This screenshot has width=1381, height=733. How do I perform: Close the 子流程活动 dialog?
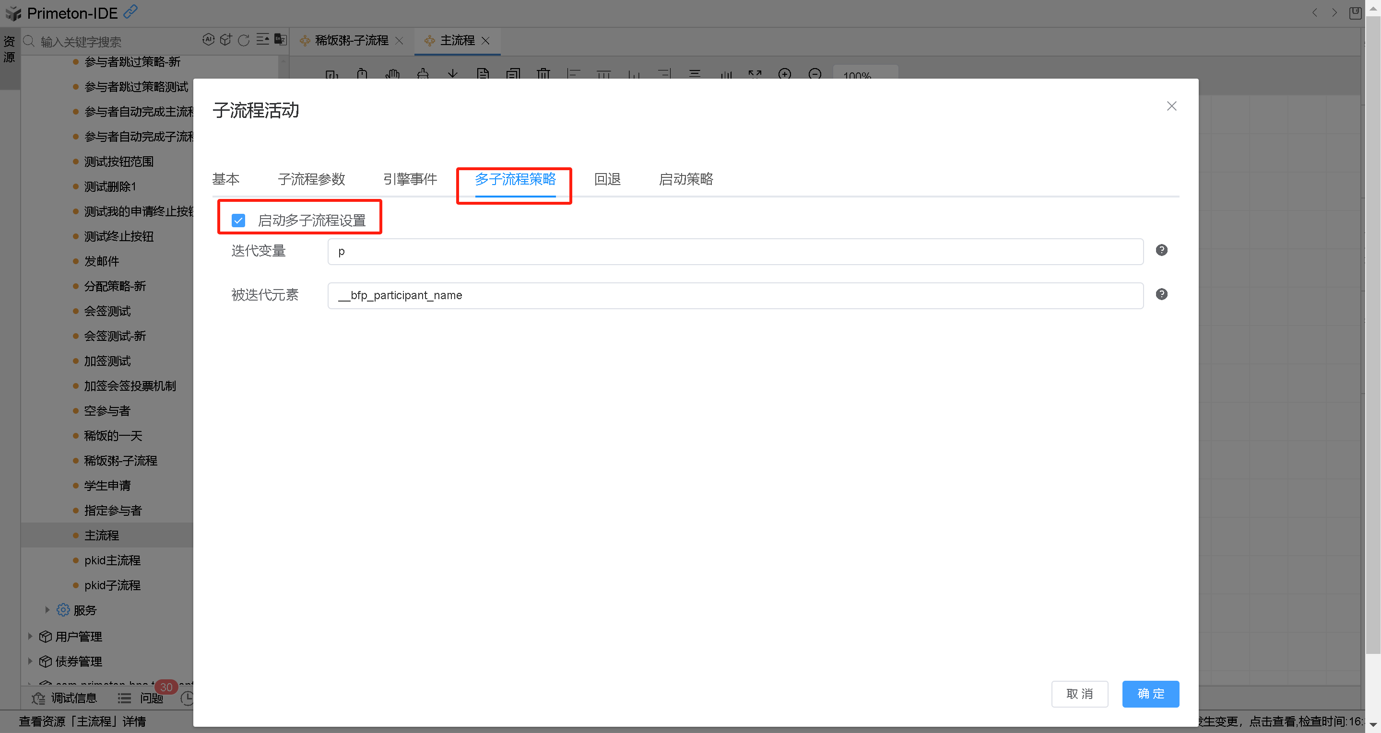click(1171, 106)
